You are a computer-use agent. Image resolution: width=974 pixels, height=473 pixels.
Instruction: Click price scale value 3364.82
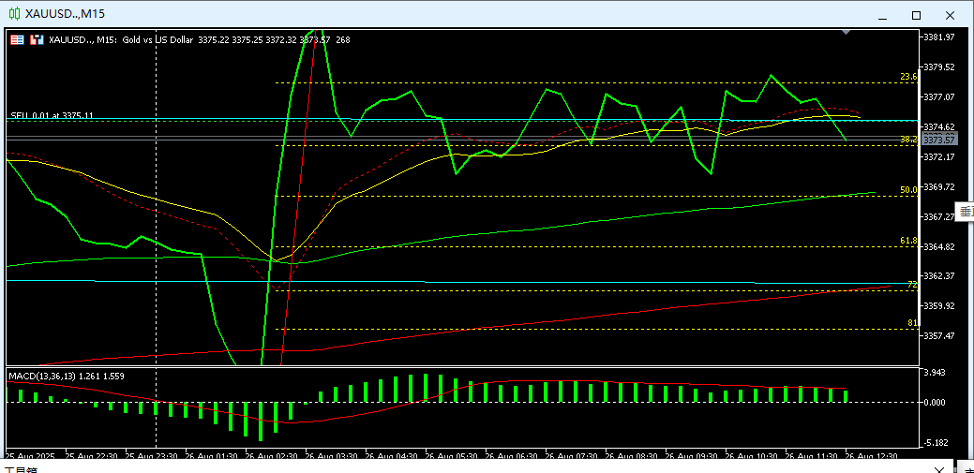(940, 246)
